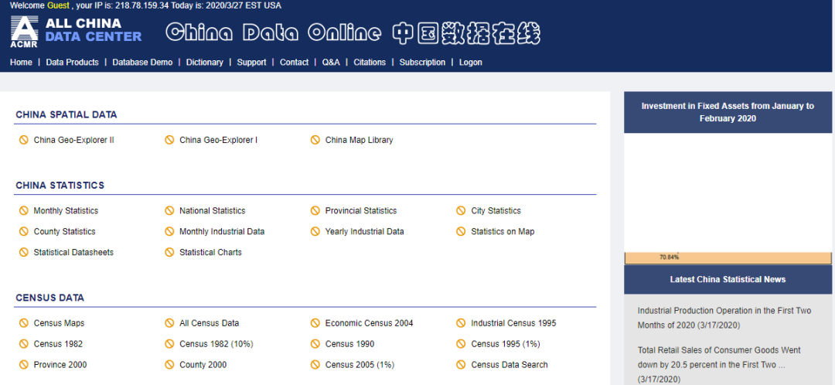Image resolution: width=835 pixels, height=385 pixels.
Task: Click the icon beside China Geo-Explorer I
Action: click(x=169, y=140)
